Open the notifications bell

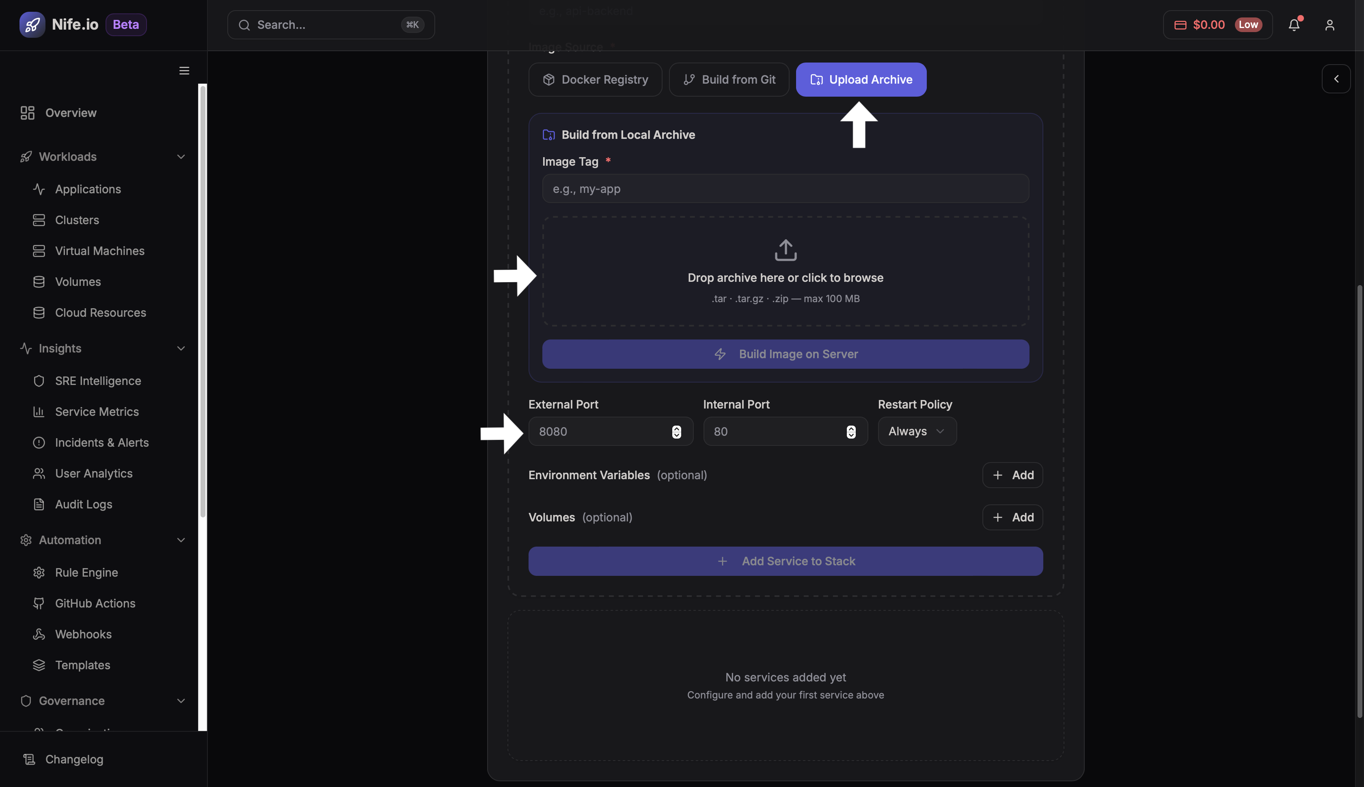pyautogui.click(x=1294, y=24)
